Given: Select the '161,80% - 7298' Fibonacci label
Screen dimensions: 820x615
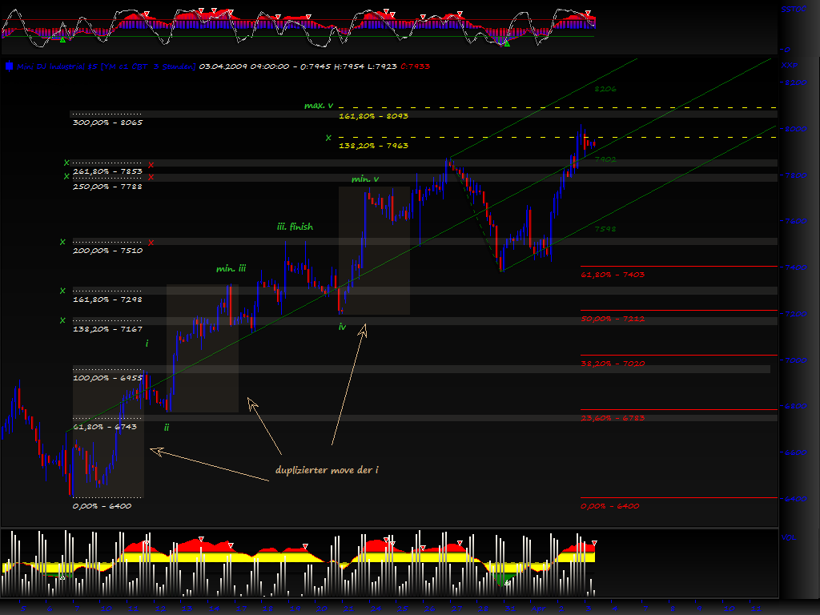Looking at the screenshot, I should point(107,299).
